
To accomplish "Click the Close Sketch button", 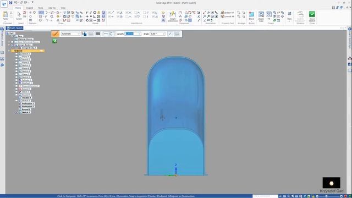I will (x=312, y=17).
